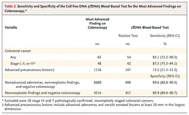Click the 147 positive test count
189x115 pixels.
click(128, 70)
